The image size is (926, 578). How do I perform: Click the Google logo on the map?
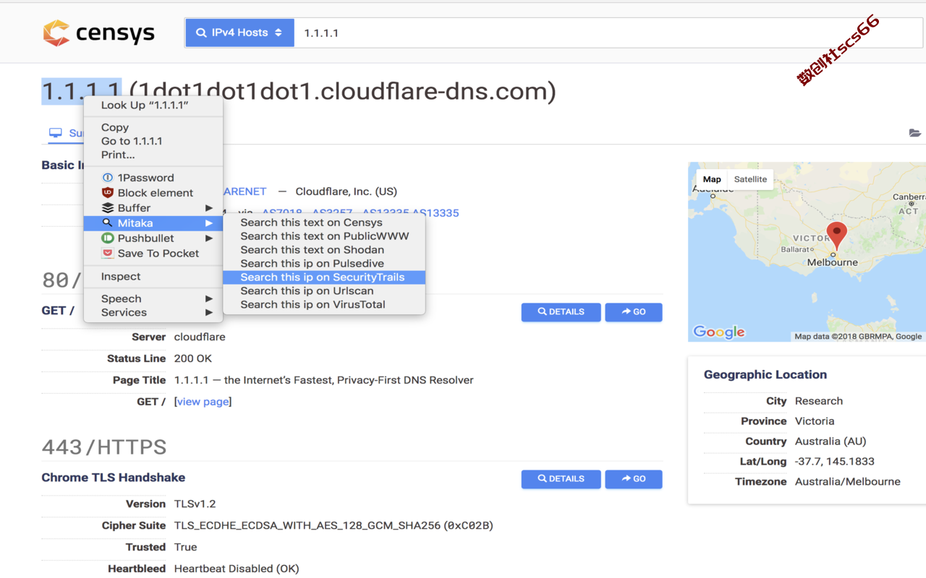(x=719, y=332)
